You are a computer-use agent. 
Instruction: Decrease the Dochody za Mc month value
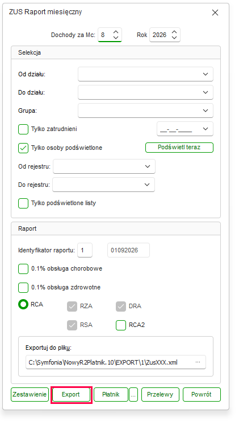(116, 38)
